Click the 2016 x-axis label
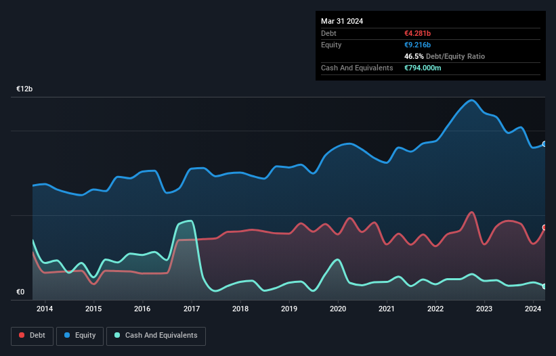The image size is (556, 356). pyautogui.click(x=142, y=309)
